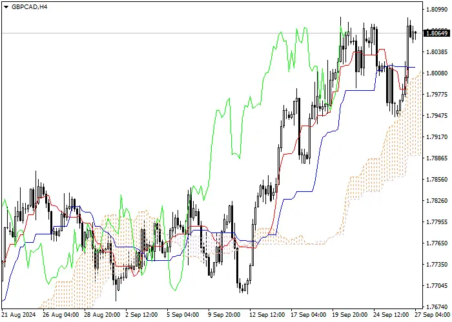
Task: Click the 1.80385 price scale value
Action: tap(437, 52)
